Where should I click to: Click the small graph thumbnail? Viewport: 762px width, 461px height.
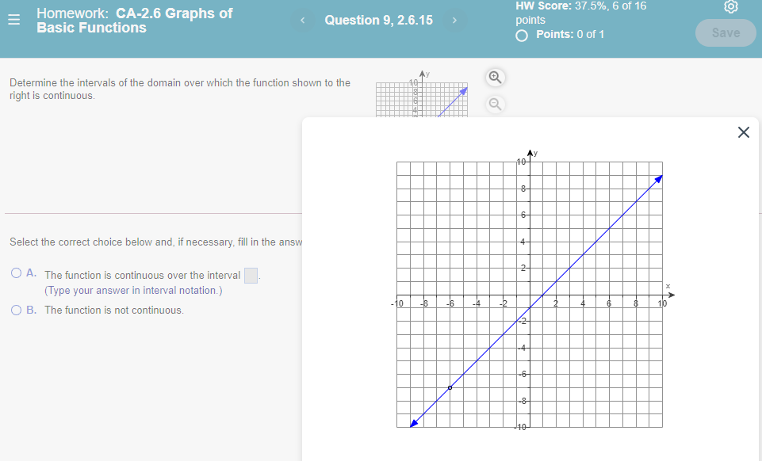point(422,97)
